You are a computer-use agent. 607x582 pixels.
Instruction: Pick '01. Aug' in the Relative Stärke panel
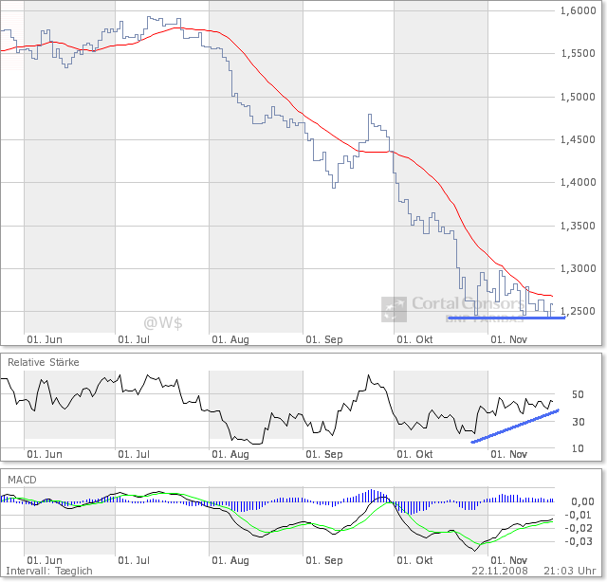[x=230, y=454]
